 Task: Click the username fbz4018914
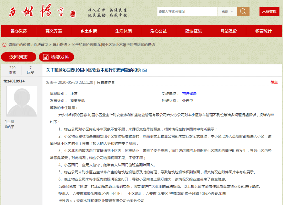point(14,81)
